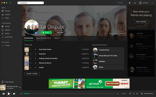
Task: Save the now playing song with plus icon
Action: (20, 87)
